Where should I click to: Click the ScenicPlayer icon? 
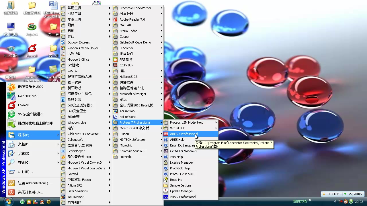tap(63, 151)
